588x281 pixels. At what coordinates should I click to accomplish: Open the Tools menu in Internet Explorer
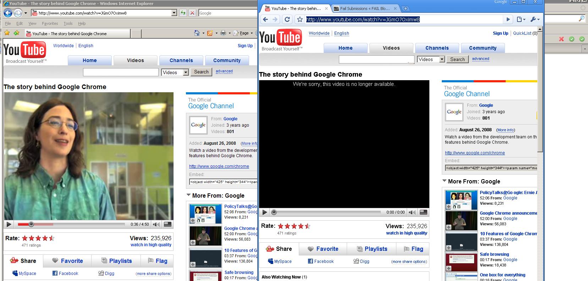tap(68, 23)
